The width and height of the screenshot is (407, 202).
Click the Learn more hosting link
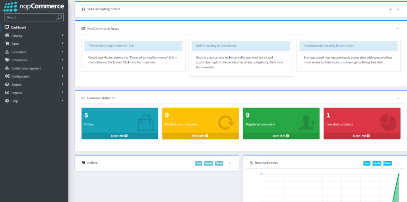340,62
